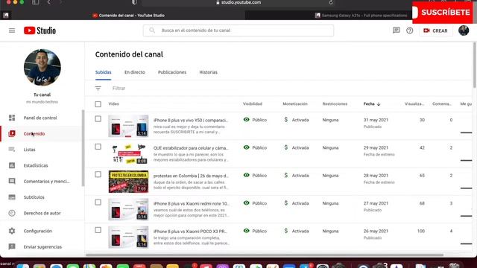This screenshot has height=268, width=477.
Task: Click Enviar sugerencias feedback icon
Action: click(x=12, y=246)
